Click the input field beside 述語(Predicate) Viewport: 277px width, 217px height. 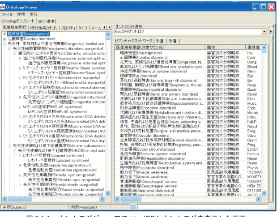tap(203, 207)
